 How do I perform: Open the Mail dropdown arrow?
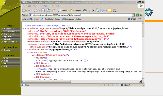click(94, 10)
